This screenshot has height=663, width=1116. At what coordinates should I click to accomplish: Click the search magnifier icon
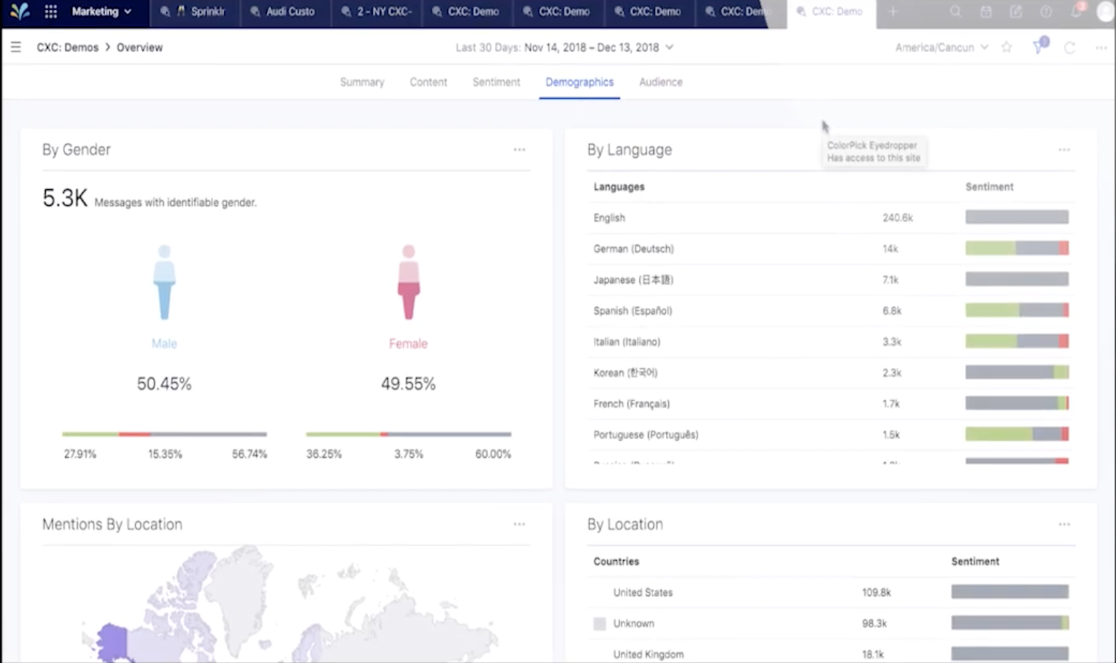[955, 11]
